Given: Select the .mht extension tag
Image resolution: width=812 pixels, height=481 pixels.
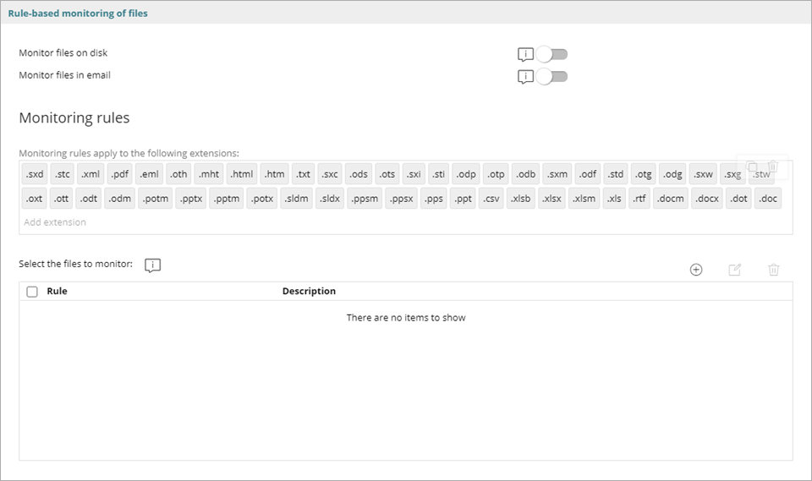Looking at the screenshot, I should [209, 174].
